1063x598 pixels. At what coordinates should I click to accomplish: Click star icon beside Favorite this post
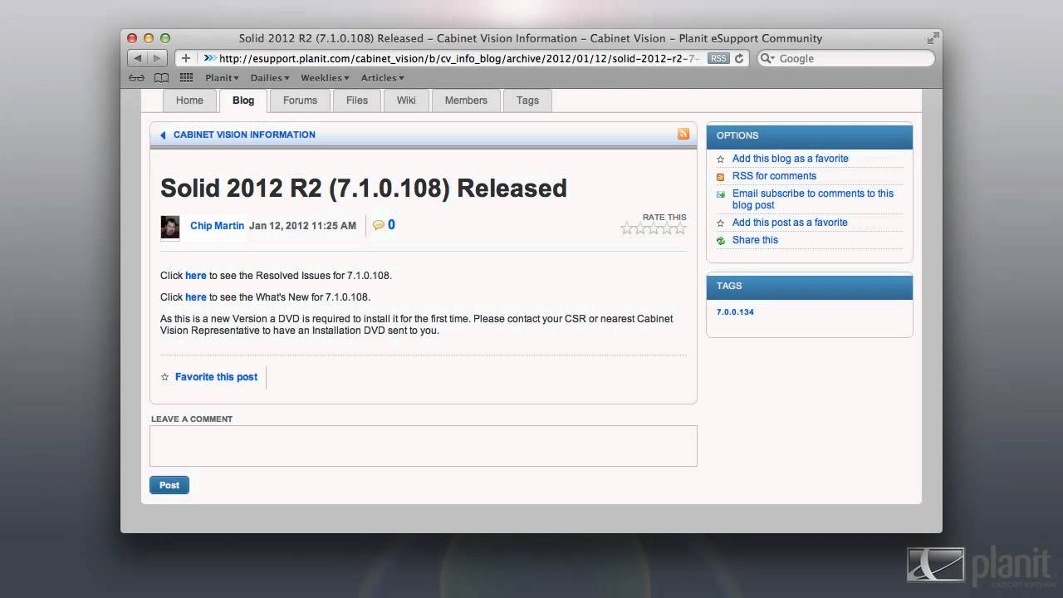pos(164,377)
